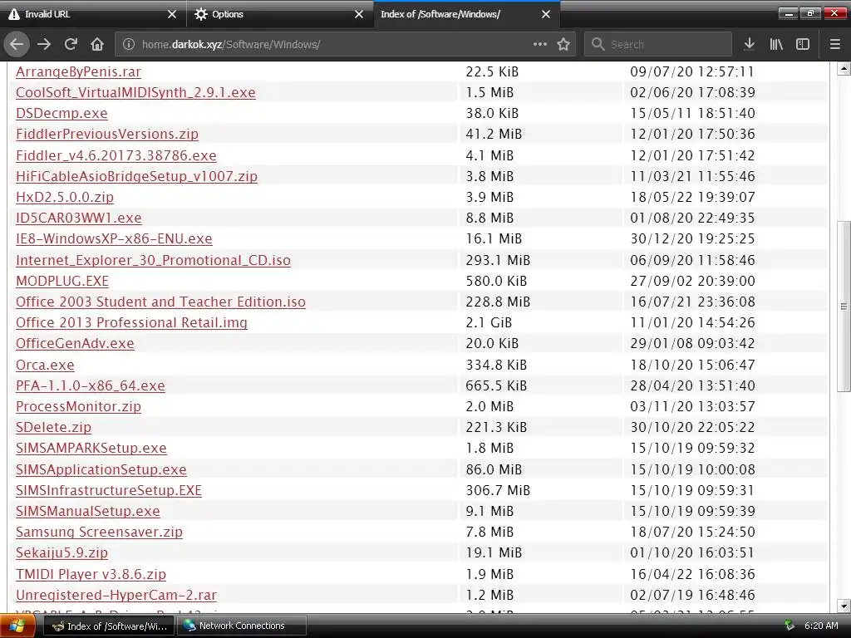Download OfficeGenAdv.exe
The width and height of the screenshot is (851, 638).
75,343
